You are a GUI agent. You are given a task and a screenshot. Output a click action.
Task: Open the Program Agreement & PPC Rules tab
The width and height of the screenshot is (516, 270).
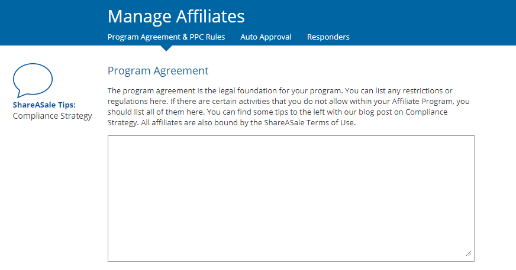click(166, 37)
